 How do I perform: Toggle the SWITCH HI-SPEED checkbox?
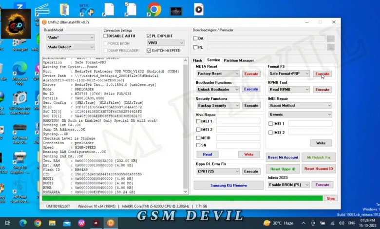click(x=149, y=51)
